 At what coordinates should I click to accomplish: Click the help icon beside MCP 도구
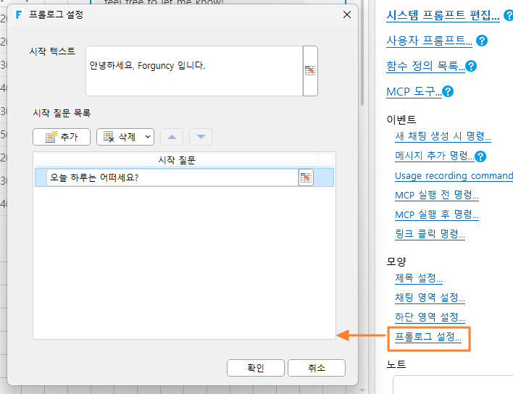coord(448,91)
